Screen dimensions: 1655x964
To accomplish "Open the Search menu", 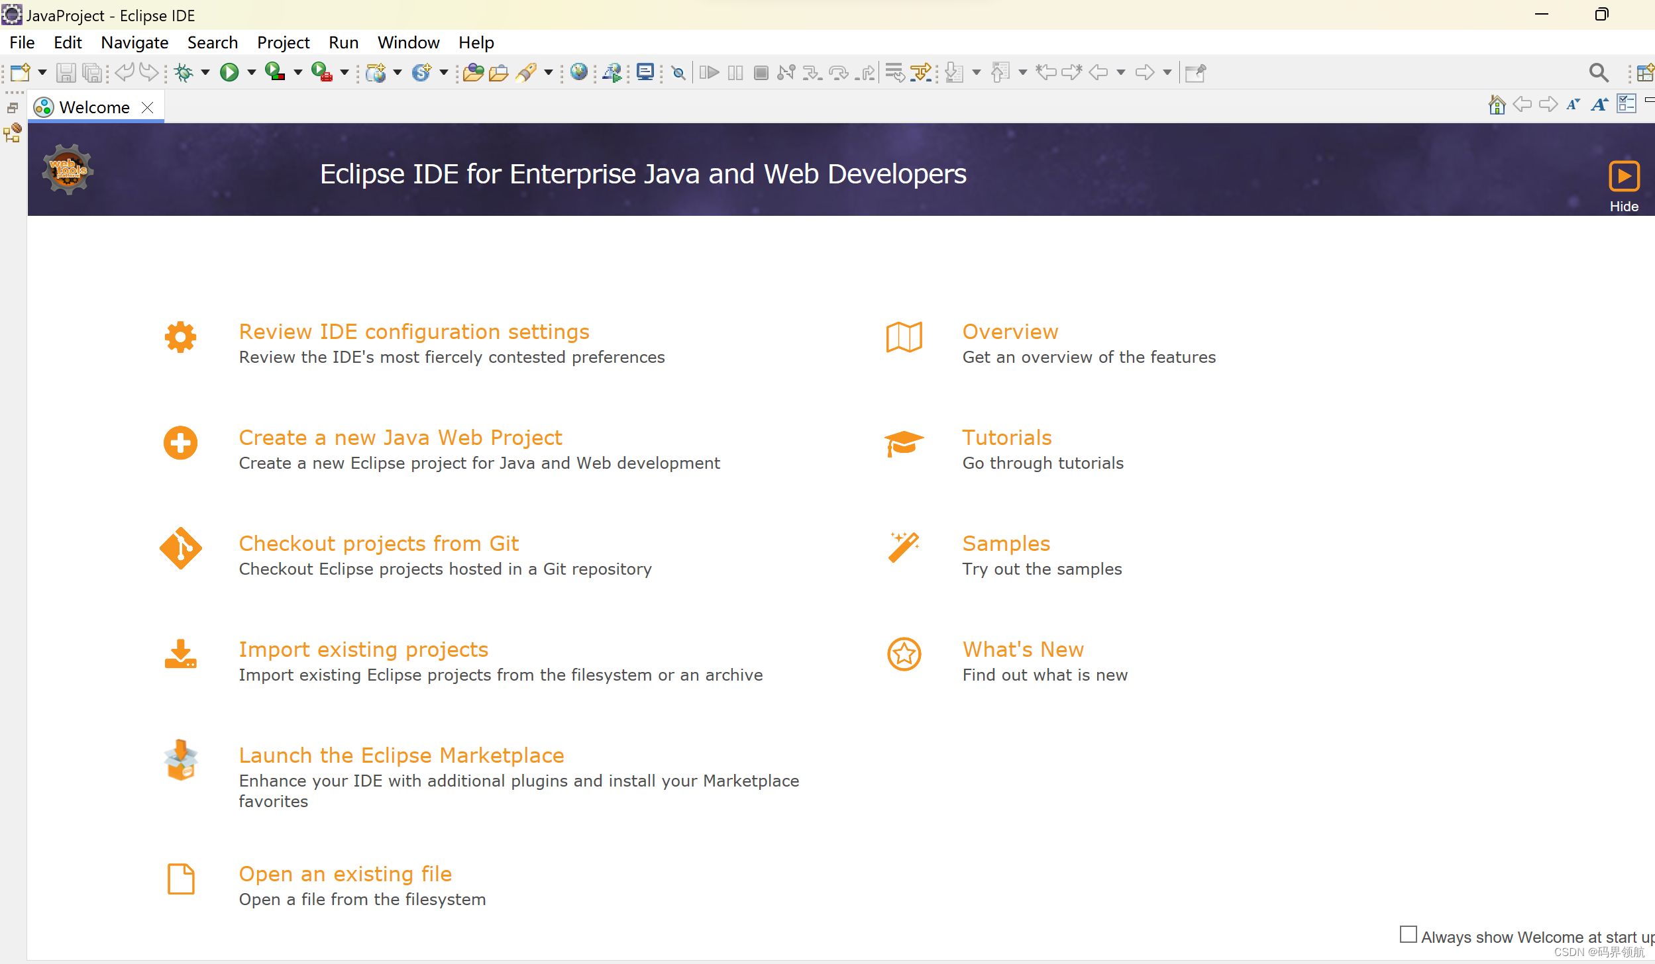I will (x=213, y=42).
